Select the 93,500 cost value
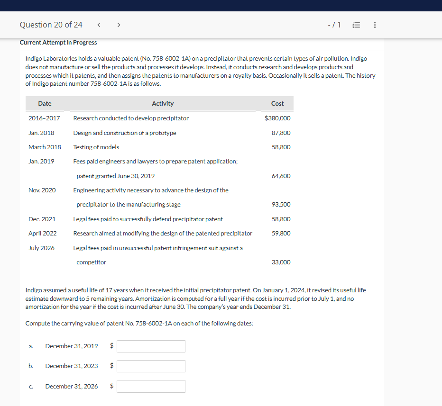Viewport: 442px width, 406px height. (x=281, y=204)
